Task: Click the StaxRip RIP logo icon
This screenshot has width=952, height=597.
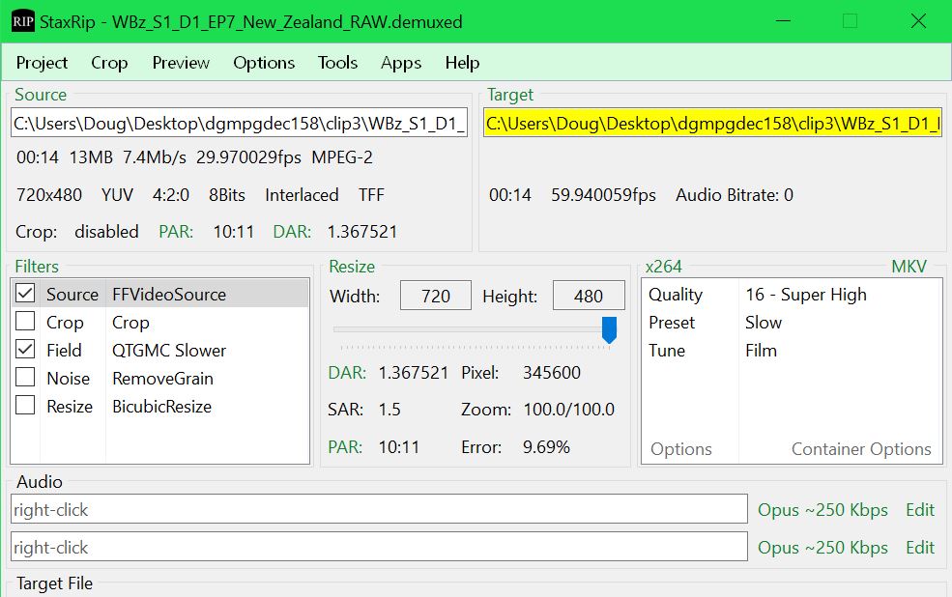Action: pos(23,22)
